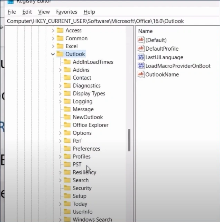Screen dimensions: 220x222
Task: Select the OutlookName value name
Action: click(162, 74)
